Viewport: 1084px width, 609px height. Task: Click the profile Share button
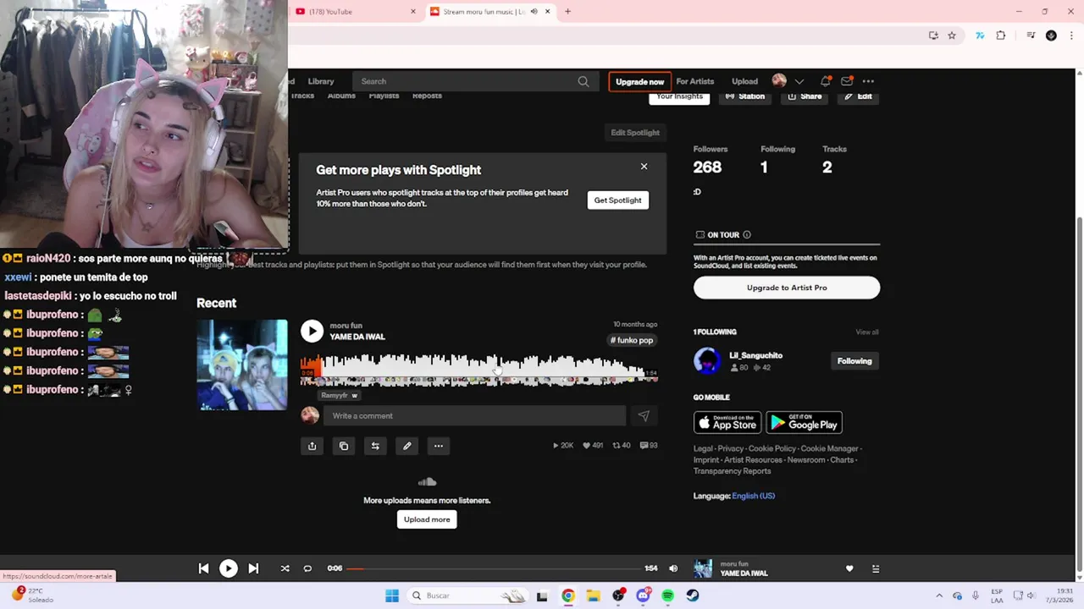pyautogui.click(x=805, y=96)
